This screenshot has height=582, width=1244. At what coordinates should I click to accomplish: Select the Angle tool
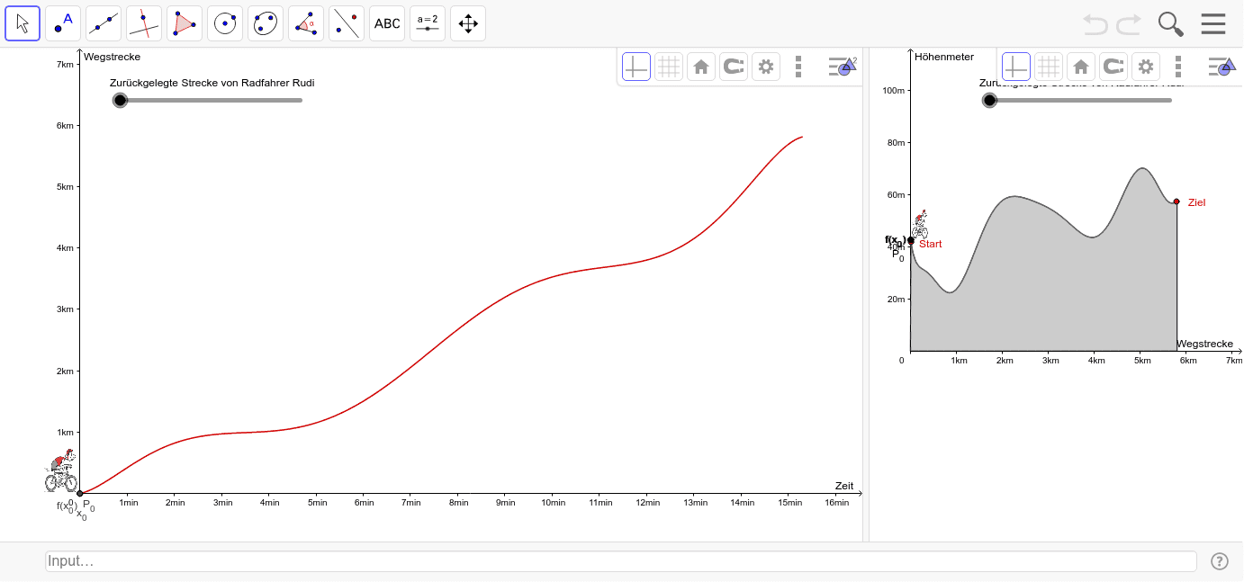(x=306, y=23)
